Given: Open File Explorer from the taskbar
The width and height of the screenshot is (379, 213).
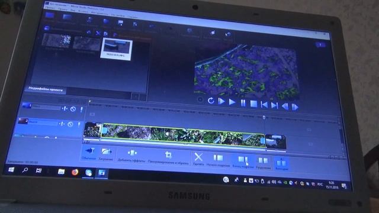Looking at the screenshot, I should point(62,172).
